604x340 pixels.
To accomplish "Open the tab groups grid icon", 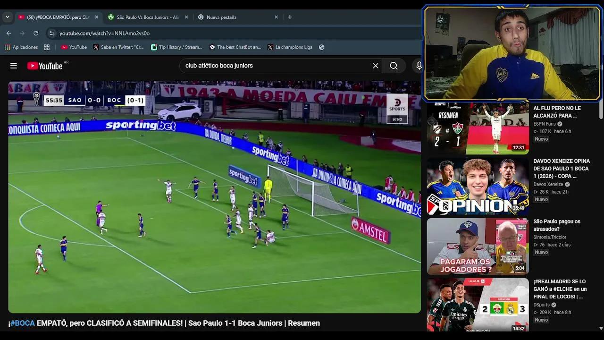I will click(x=47, y=47).
